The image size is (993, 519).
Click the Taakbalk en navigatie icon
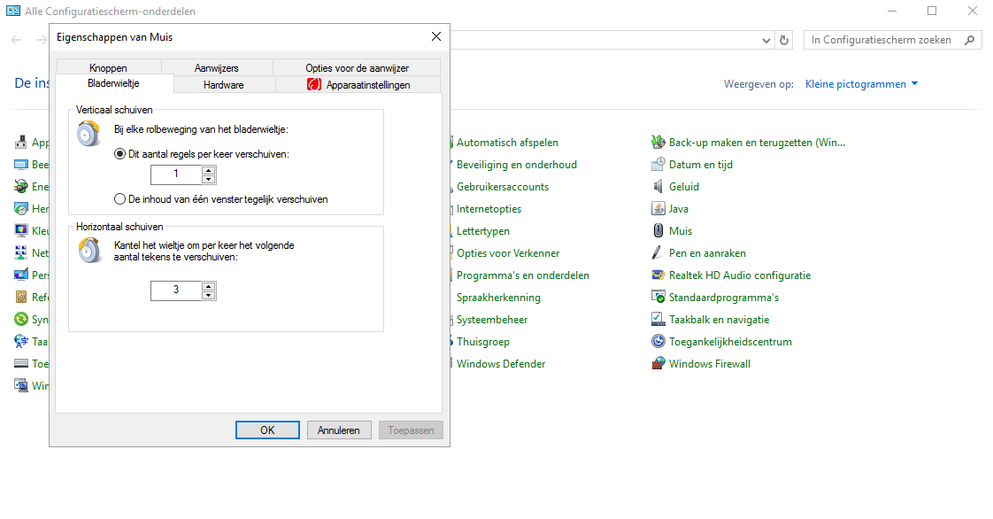tap(658, 320)
